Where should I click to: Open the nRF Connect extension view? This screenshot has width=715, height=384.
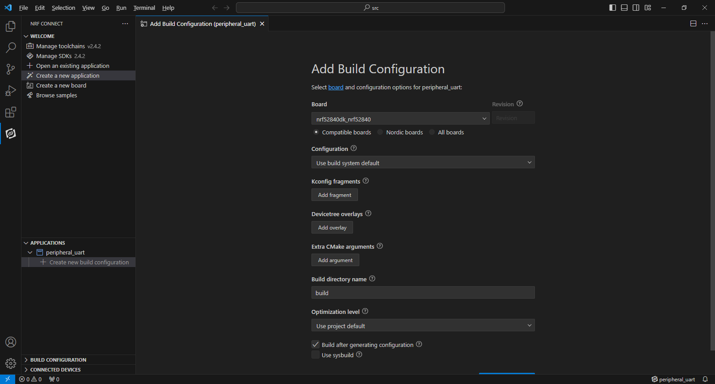[11, 134]
